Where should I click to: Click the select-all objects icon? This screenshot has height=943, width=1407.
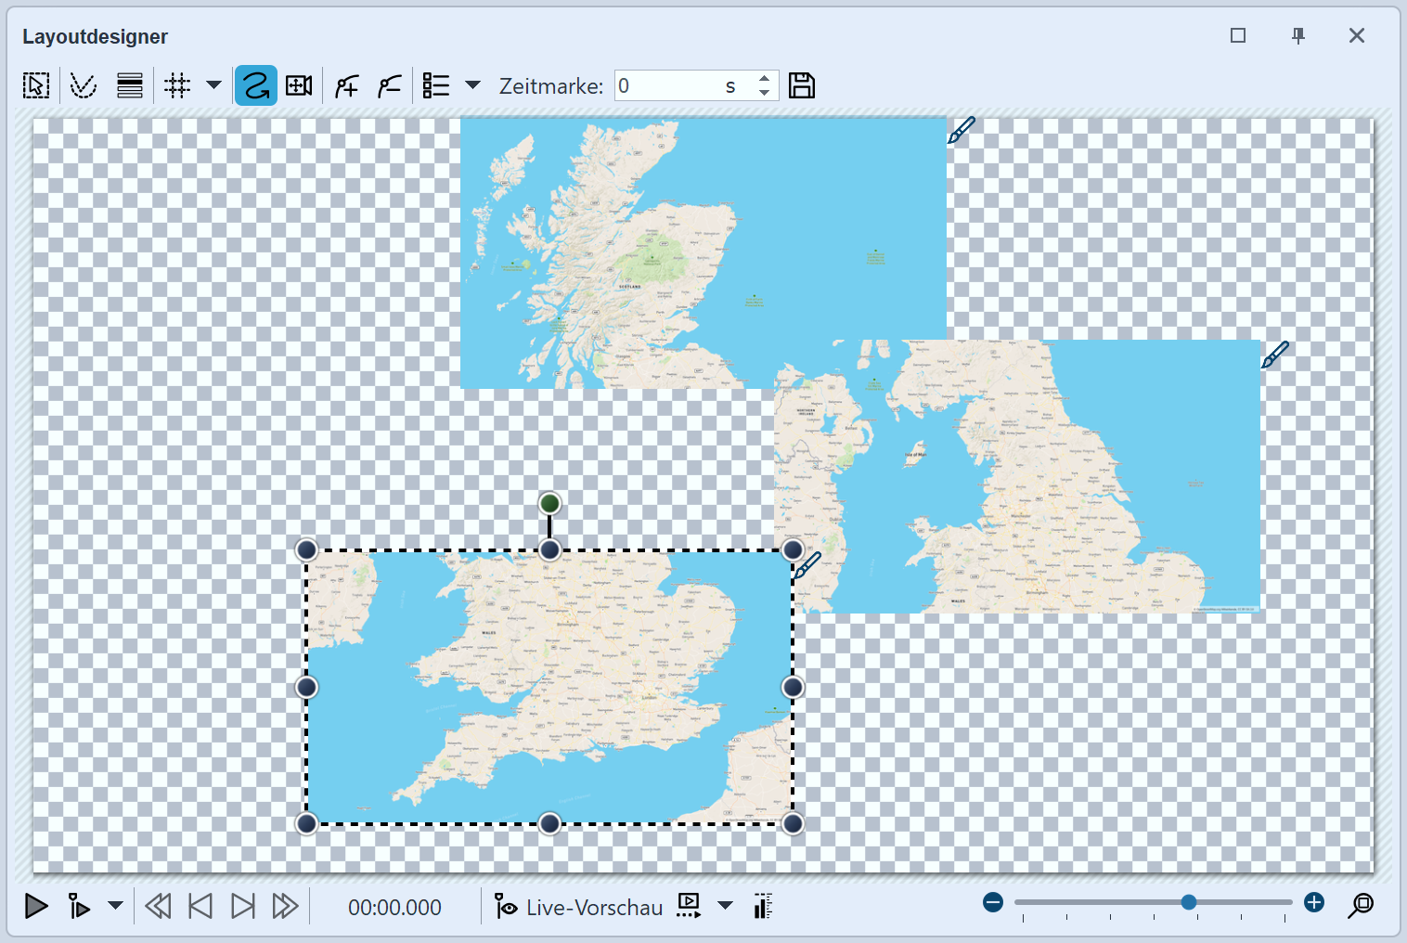click(x=36, y=86)
